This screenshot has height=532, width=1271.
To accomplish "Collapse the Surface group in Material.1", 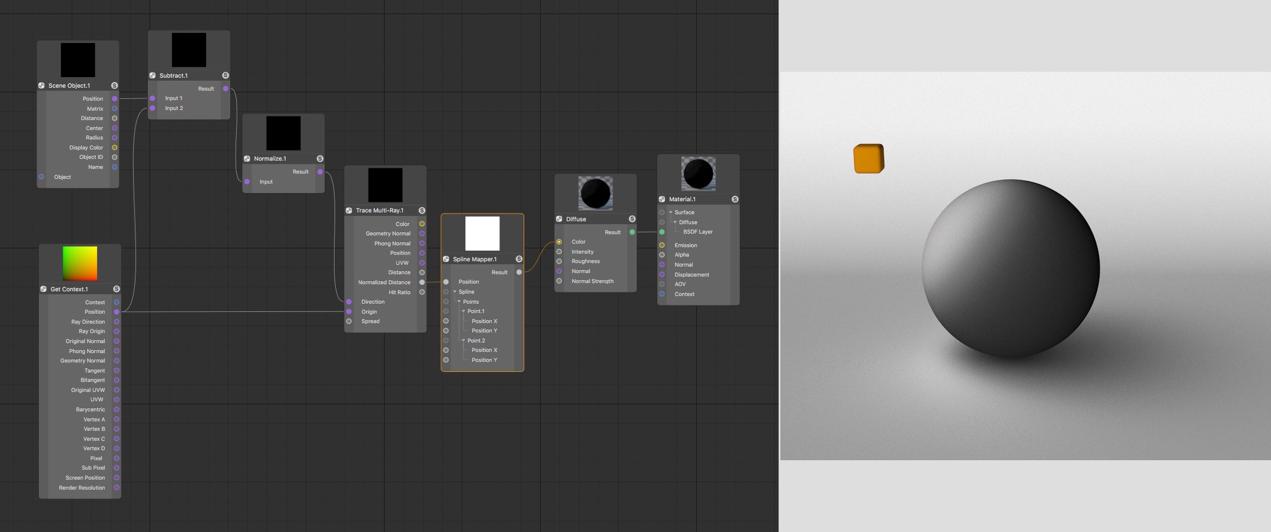I will click(670, 212).
